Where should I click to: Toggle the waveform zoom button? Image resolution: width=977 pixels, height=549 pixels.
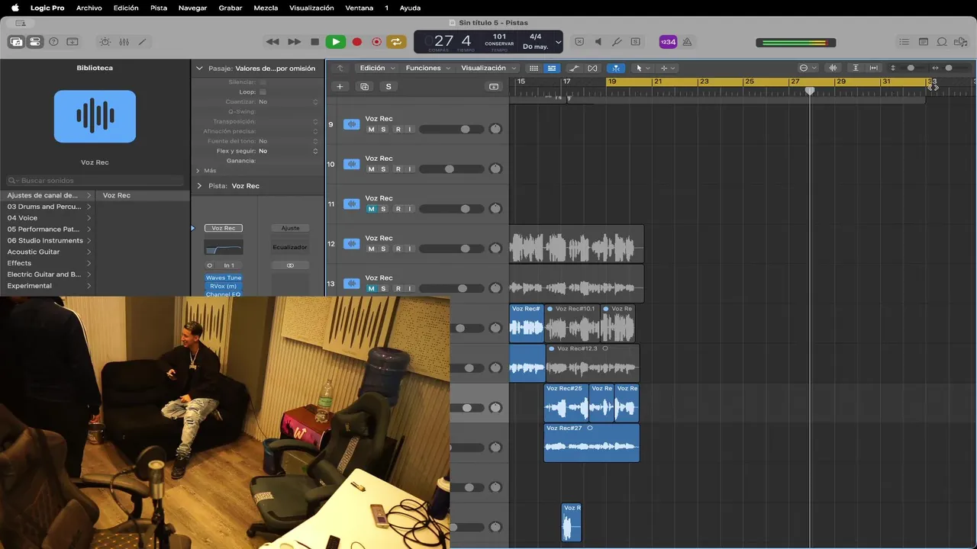[833, 68]
